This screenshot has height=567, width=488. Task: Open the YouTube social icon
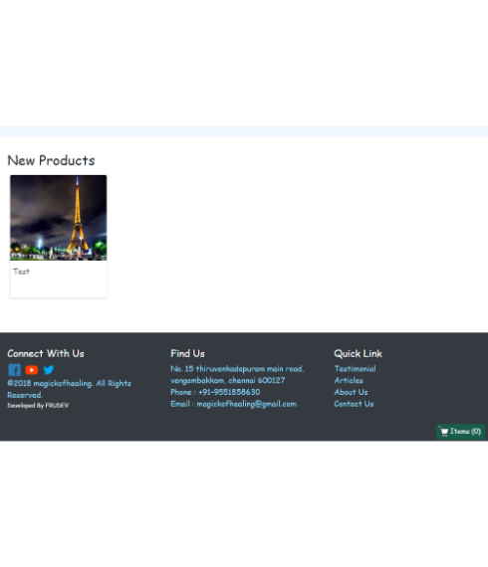[32, 370]
